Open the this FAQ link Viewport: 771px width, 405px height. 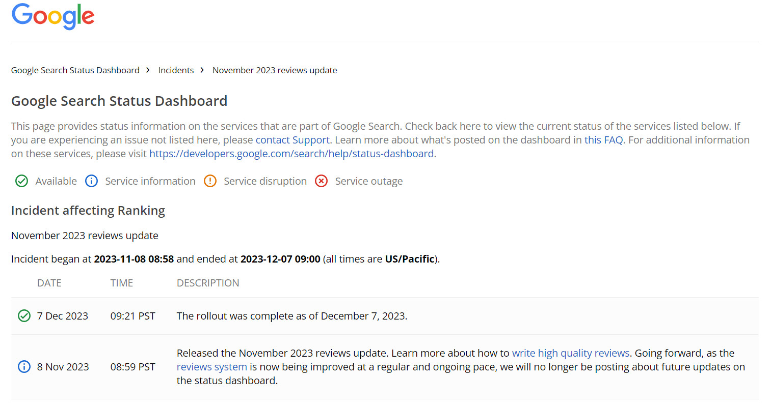(603, 139)
